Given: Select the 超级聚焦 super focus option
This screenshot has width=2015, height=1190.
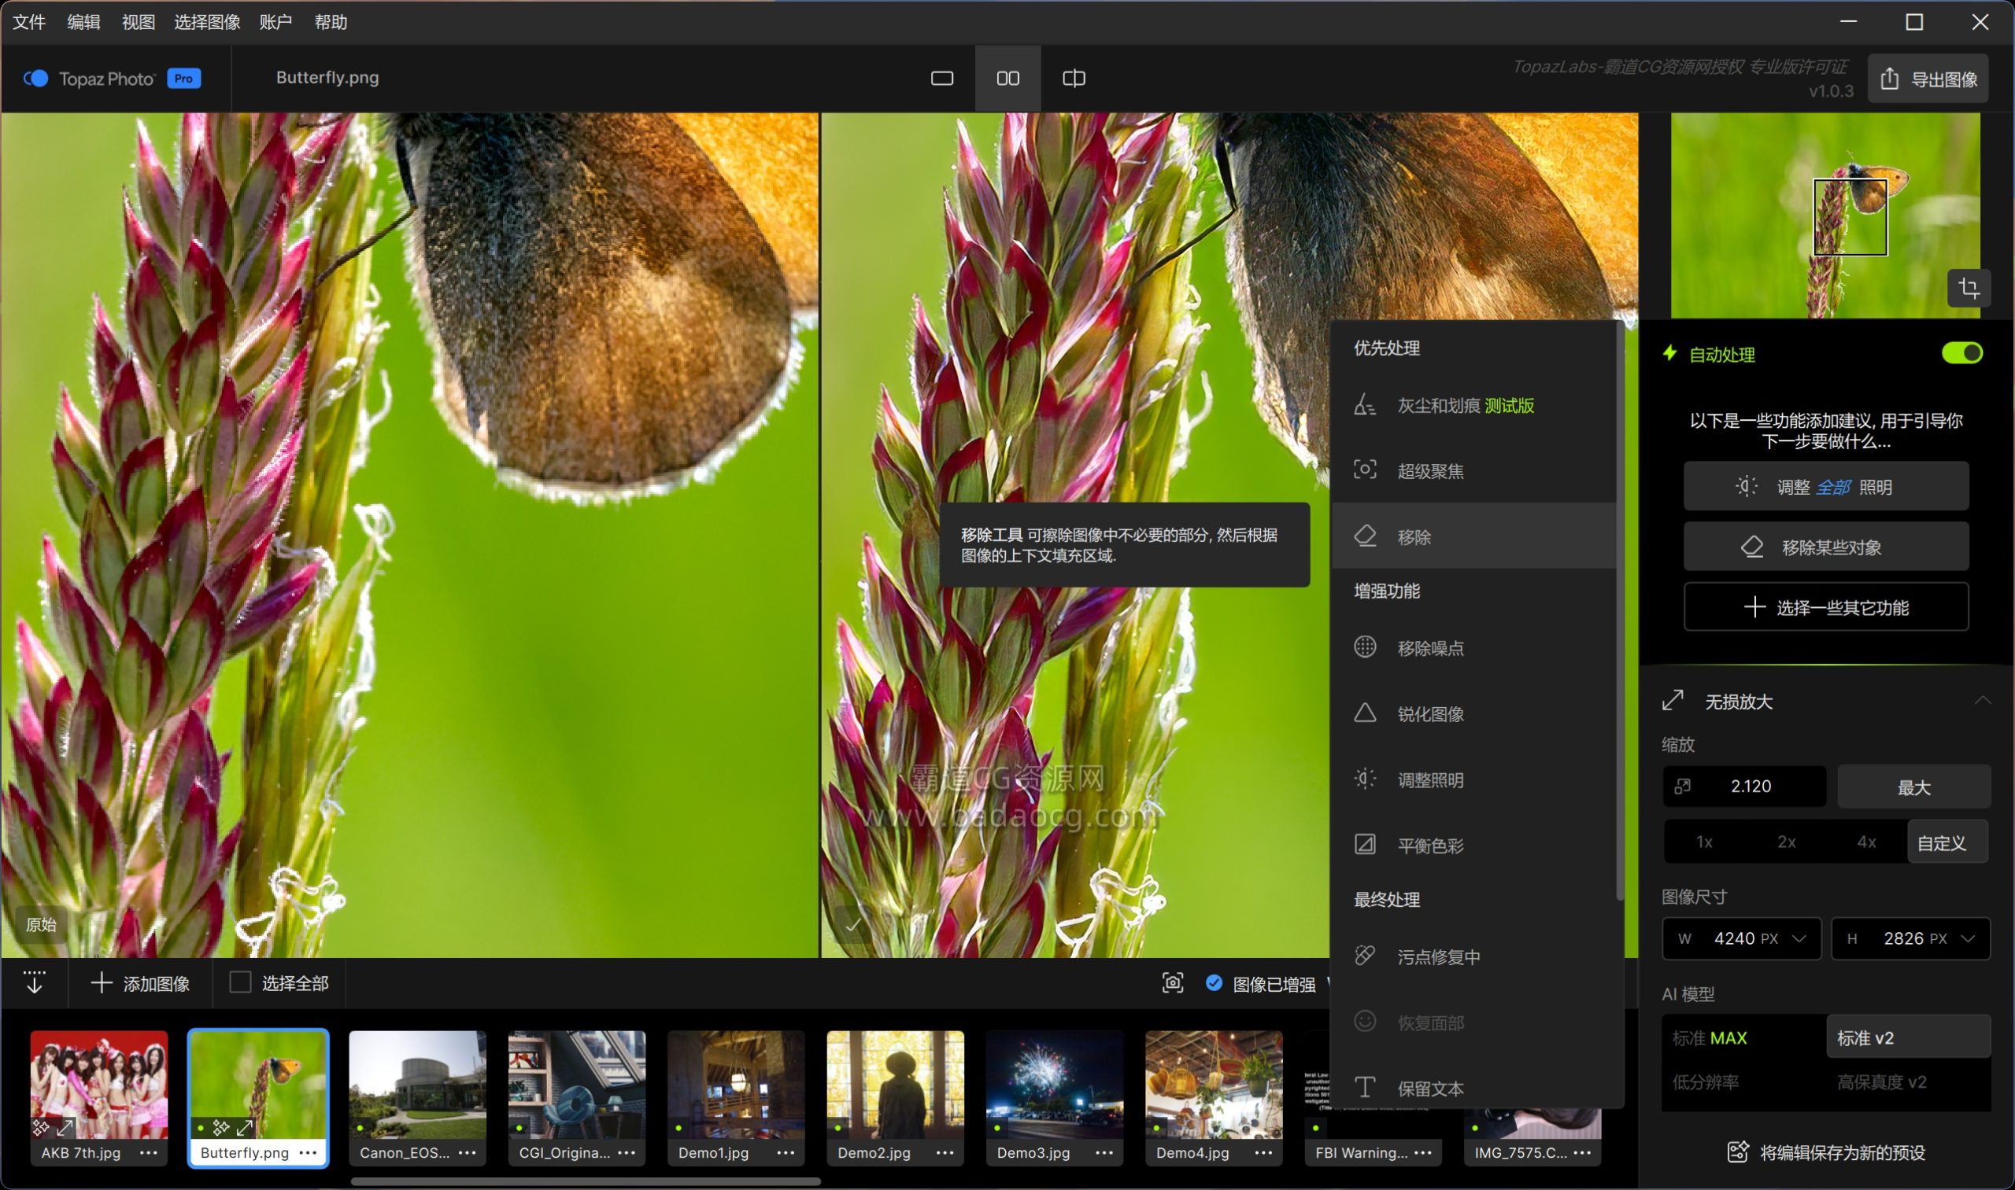Looking at the screenshot, I should pos(1429,471).
